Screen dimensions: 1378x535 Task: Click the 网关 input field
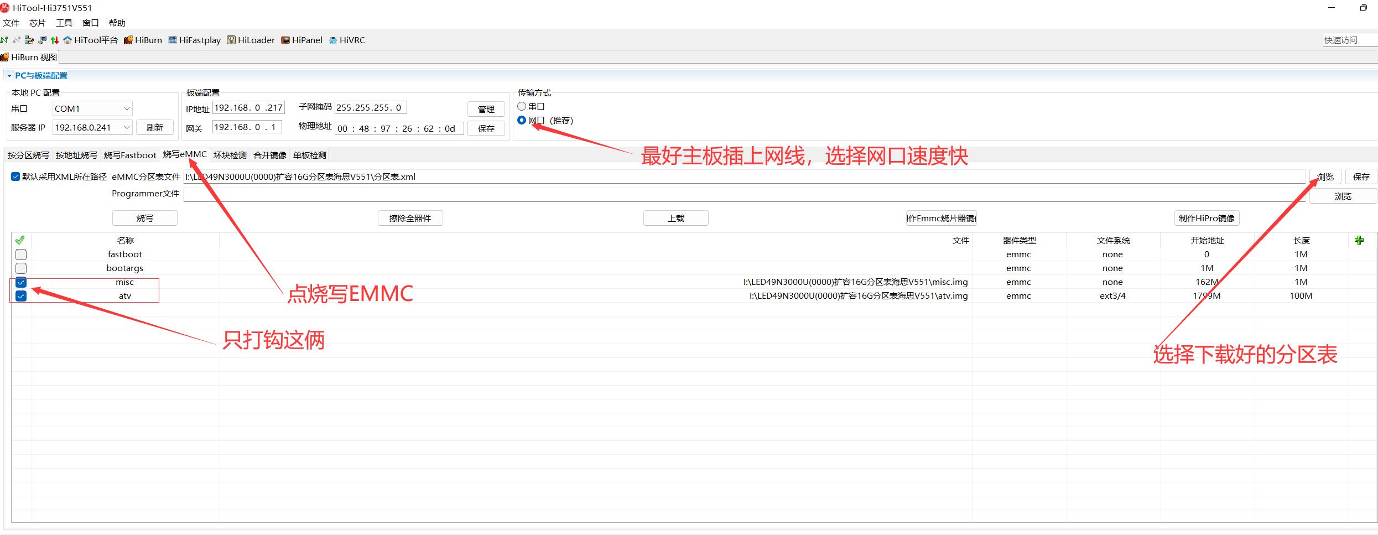pyautogui.click(x=247, y=127)
